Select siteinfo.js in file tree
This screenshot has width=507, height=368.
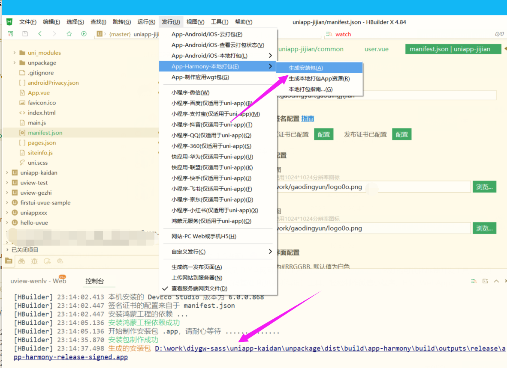(40, 153)
